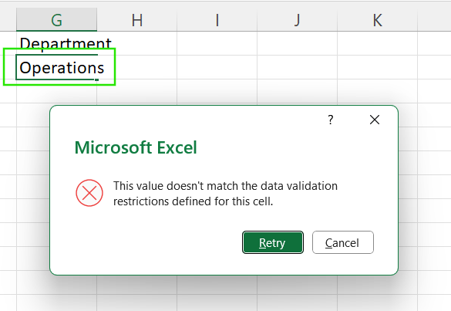Screen dimensions: 451x311
Task: Close the Microsoft Excel dialog with X
Action: click(375, 120)
